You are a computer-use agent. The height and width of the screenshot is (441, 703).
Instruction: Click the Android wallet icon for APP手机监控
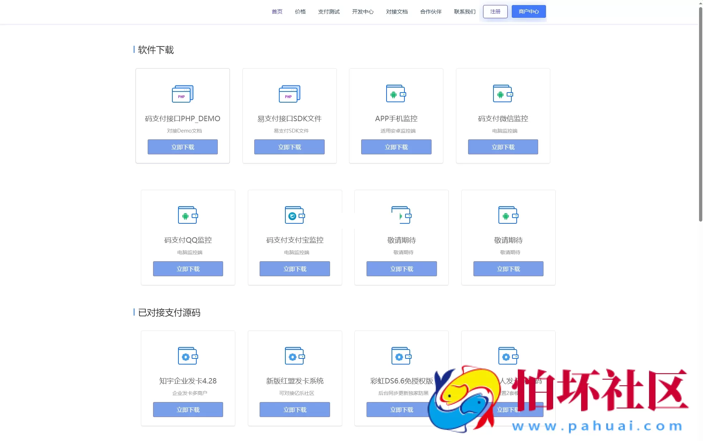(396, 94)
